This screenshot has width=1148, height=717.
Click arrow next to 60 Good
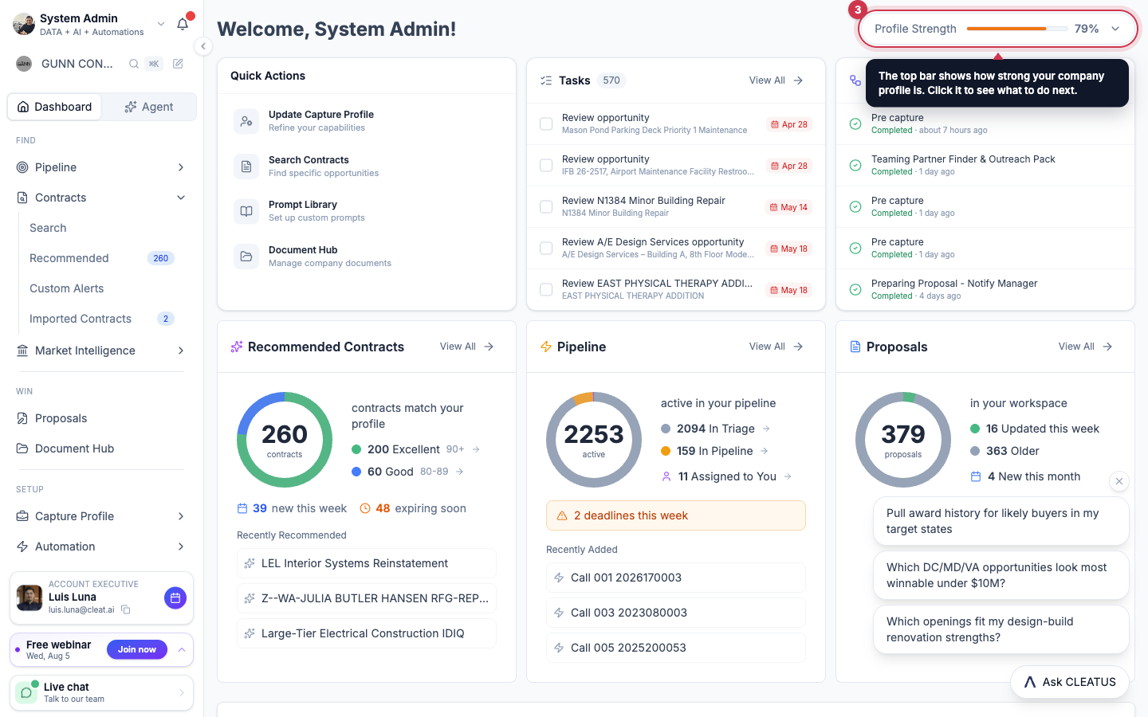tap(460, 472)
